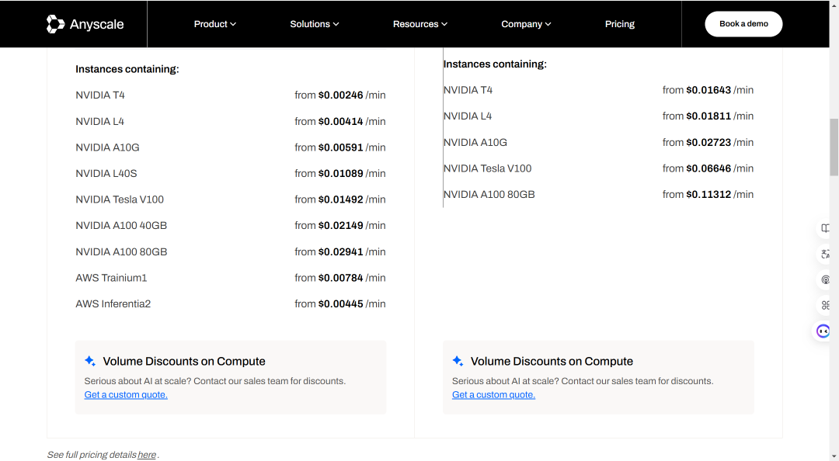
Task: Click price $0.02941 for A100 80GB
Action: [340, 251]
